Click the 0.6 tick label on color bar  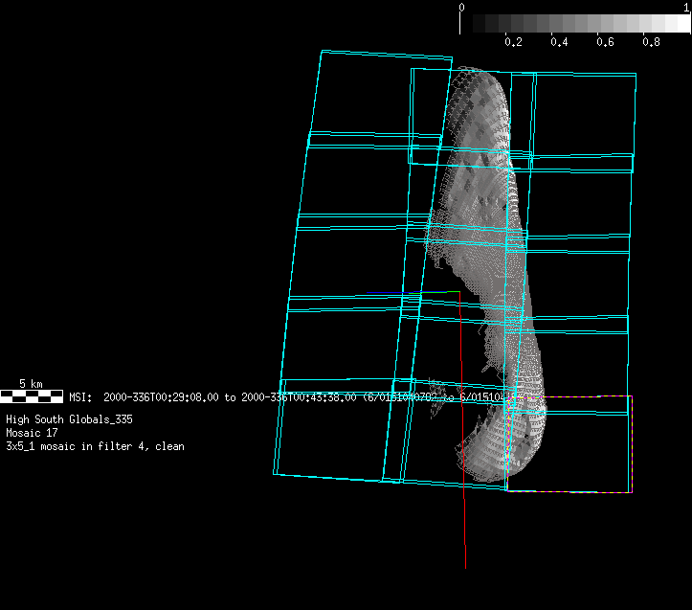(x=605, y=43)
